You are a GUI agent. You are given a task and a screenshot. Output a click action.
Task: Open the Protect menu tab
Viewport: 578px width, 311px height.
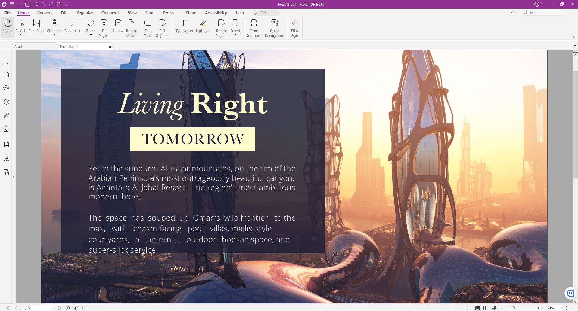click(x=170, y=13)
